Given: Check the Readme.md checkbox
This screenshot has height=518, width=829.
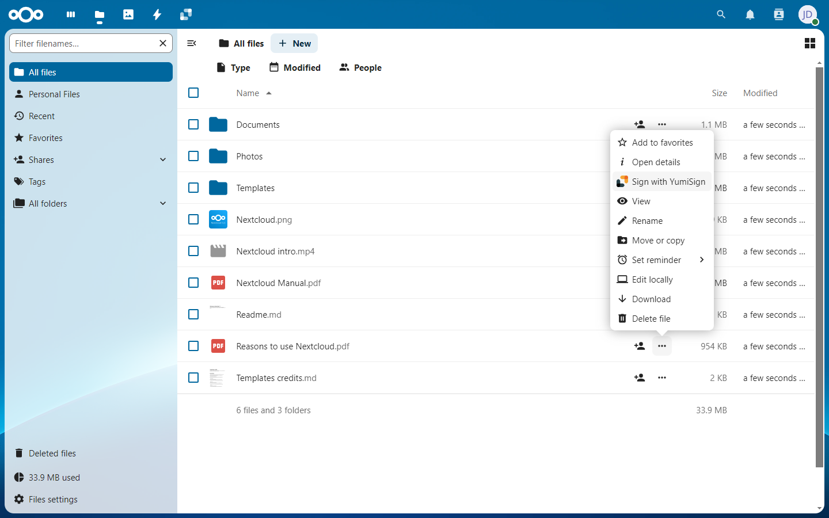Looking at the screenshot, I should [193, 314].
